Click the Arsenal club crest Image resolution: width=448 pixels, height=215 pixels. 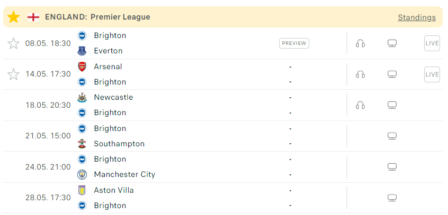[82, 67]
